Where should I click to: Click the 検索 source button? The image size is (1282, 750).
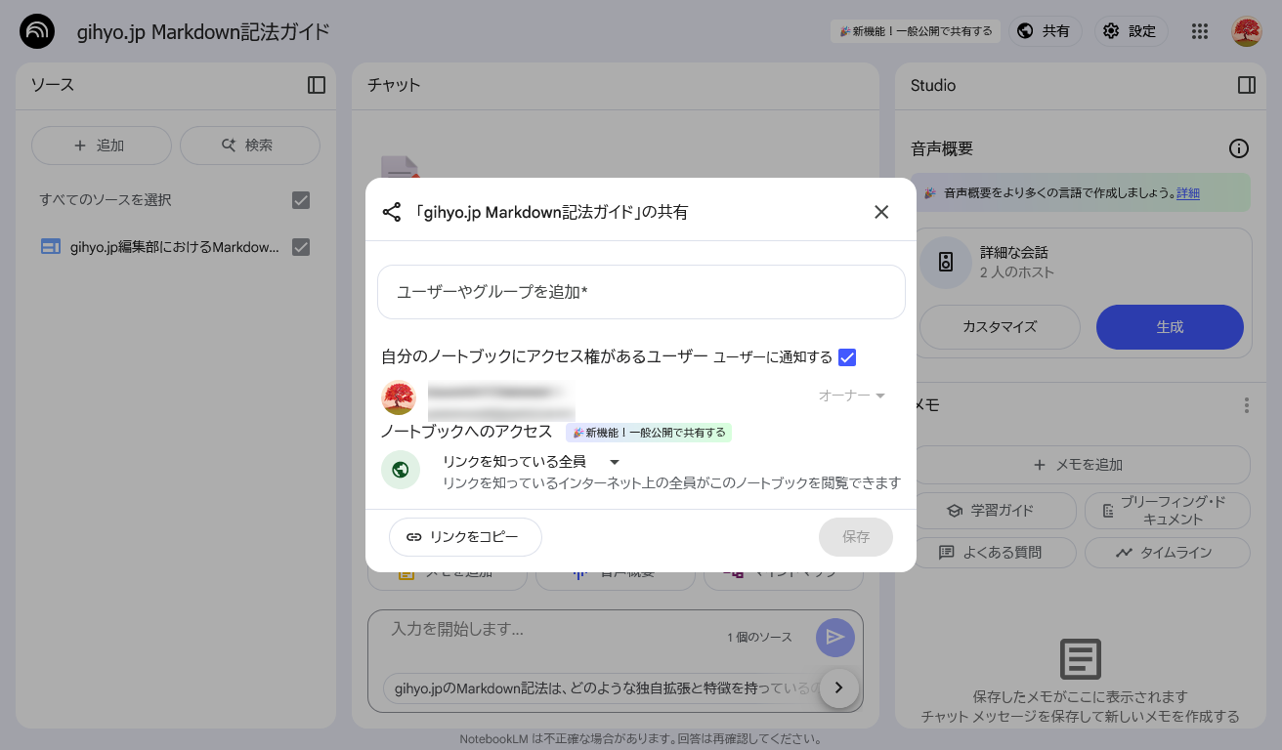250,146
